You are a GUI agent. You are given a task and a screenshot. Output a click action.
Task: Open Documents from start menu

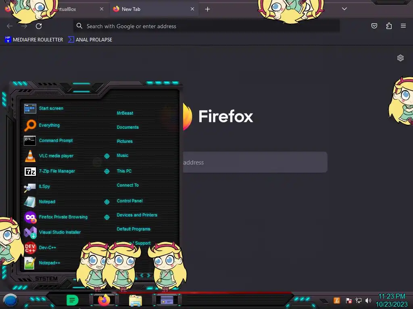coord(127,127)
